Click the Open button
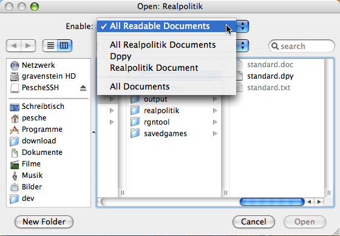Image resolution: width=340 pixels, height=236 pixels. 305,221
